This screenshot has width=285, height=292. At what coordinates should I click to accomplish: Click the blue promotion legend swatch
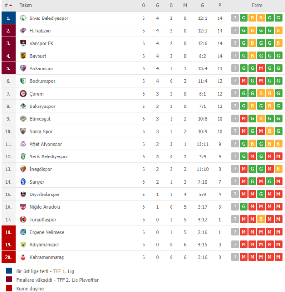(9, 271)
